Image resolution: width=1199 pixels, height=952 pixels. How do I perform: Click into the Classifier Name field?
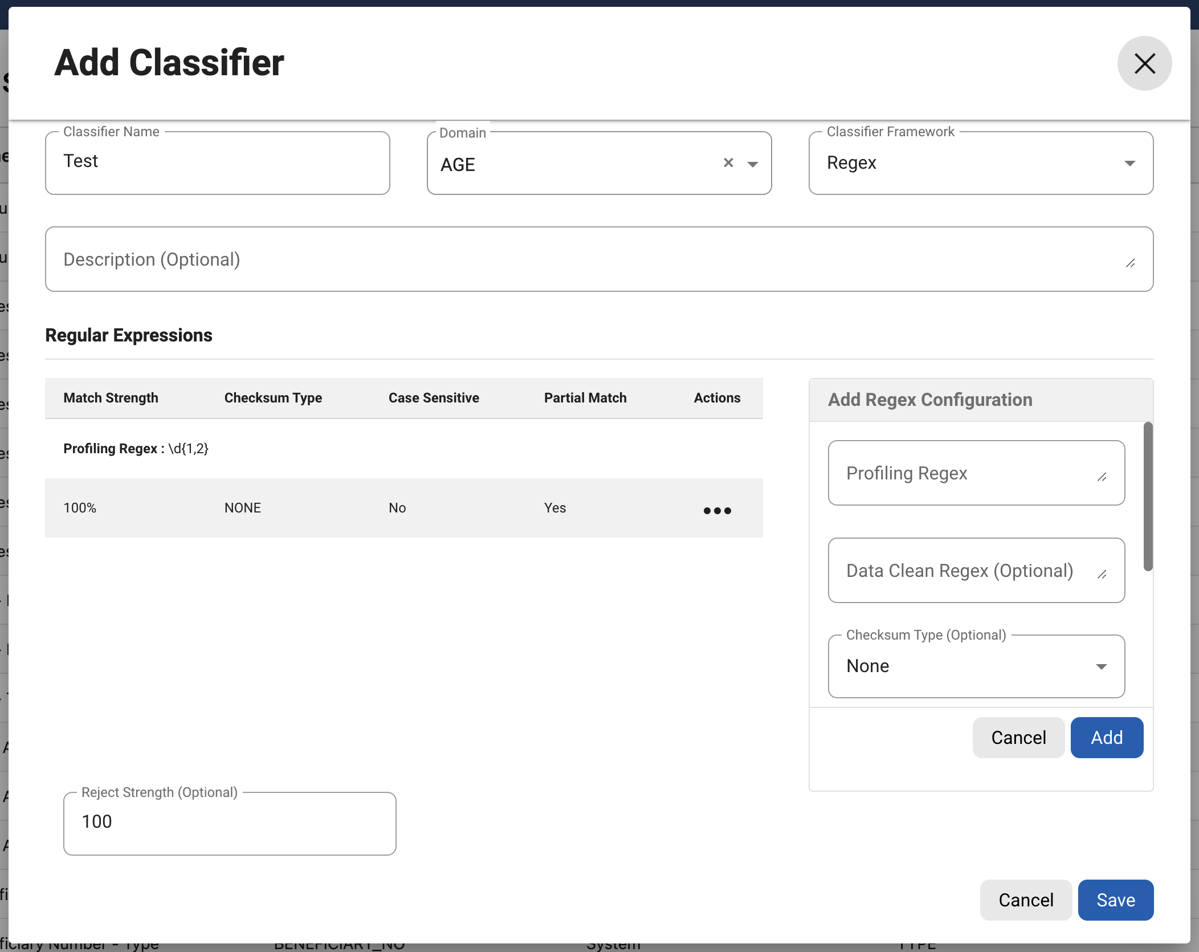[x=217, y=162]
